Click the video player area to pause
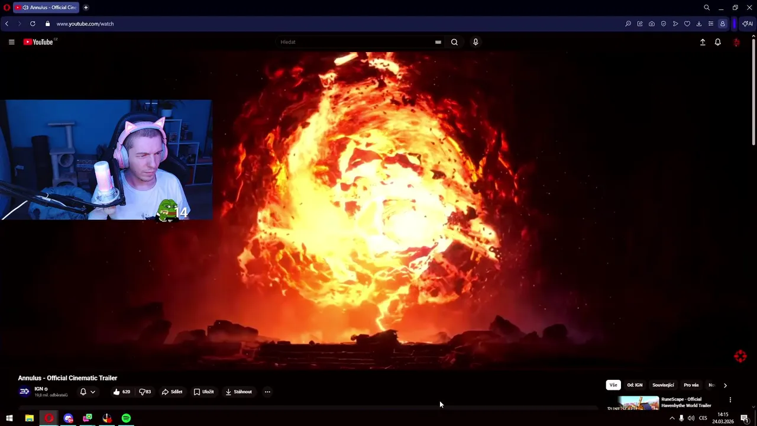757x426 pixels. [378, 210]
